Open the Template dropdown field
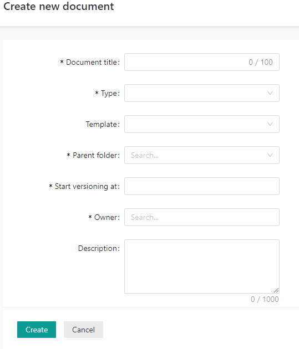 pos(201,124)
